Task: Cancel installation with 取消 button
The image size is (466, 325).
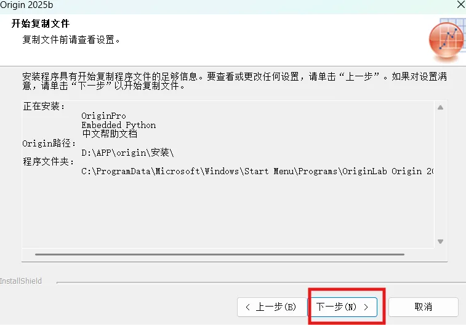Action: tap(423, 307)
